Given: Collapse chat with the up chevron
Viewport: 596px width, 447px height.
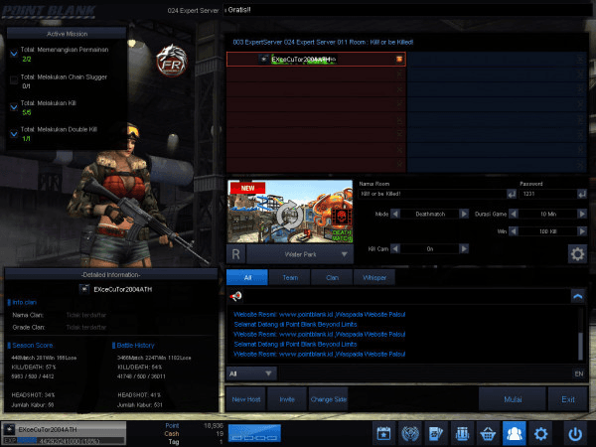Looking at the screenshot, I should coord(578,296).
